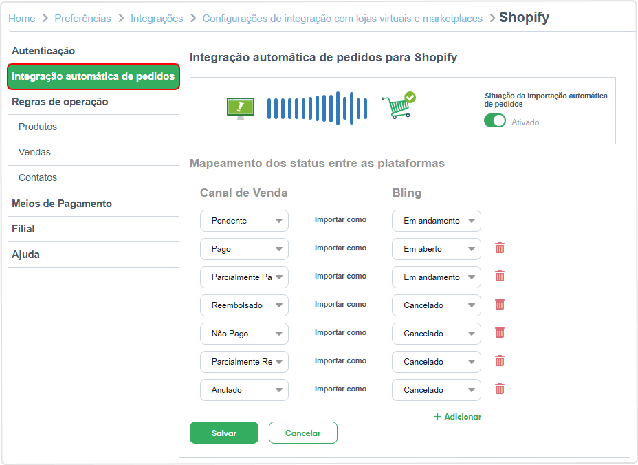Open the Pago channel status dropdown
This screenshot has width=638, height=465.
[x=244, y=249]
